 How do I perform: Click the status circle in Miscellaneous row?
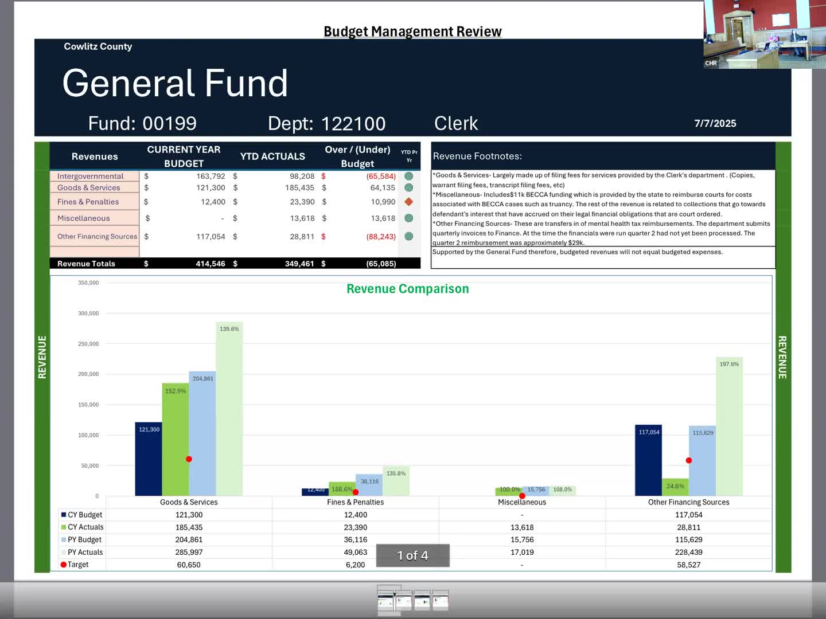click(409, 218)
